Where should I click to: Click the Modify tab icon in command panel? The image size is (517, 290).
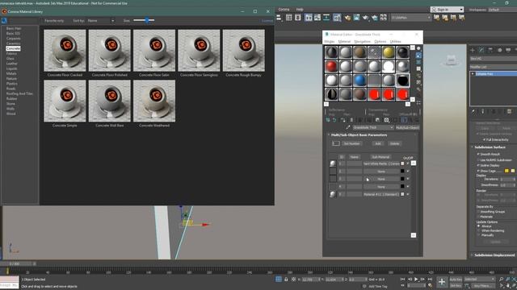click(x=481, y=50)
